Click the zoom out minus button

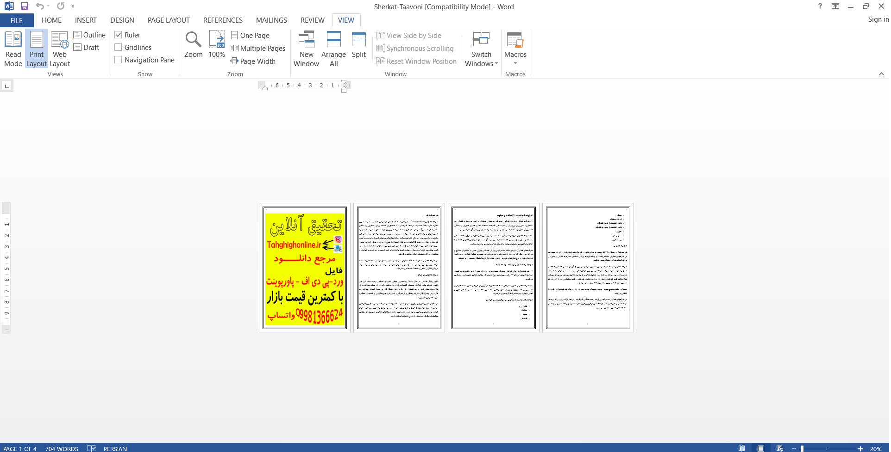[794, 449]
